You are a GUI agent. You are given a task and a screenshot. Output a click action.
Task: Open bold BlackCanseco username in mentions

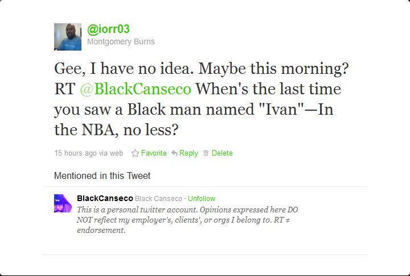pyautogui.click(x=105, y=199)
